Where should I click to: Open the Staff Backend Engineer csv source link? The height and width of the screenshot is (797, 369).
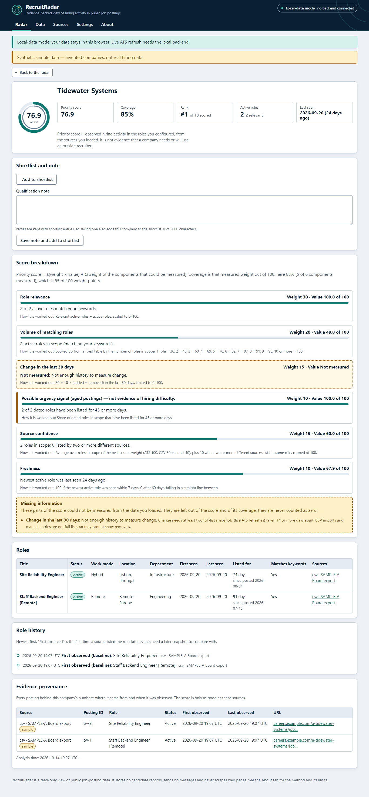(x=326, y=600)
